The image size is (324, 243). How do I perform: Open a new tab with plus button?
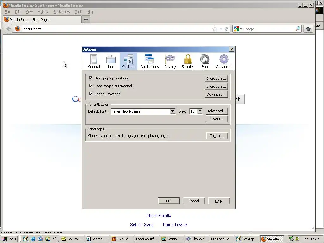pos(86,19)
